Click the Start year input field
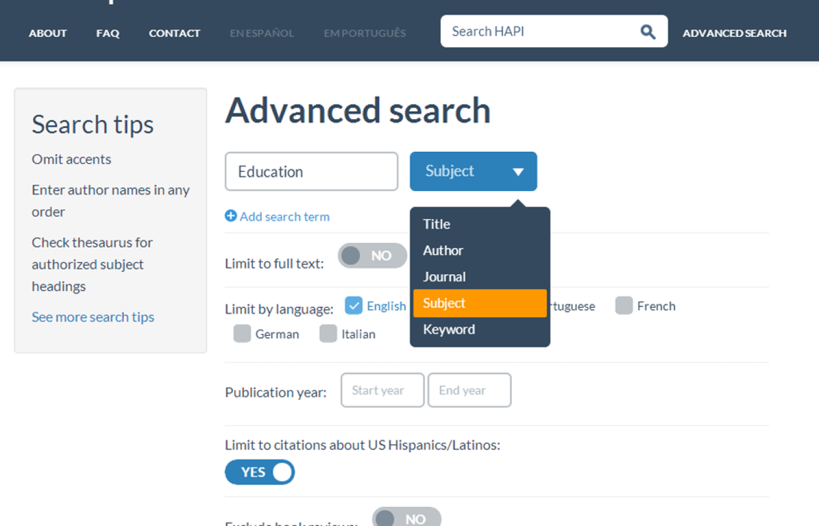Viewport: 819px width, 526px height. click(382, 390)
